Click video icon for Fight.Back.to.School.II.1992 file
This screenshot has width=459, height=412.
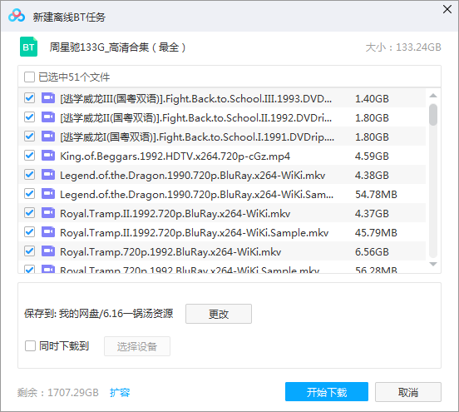tap(48, 117)
